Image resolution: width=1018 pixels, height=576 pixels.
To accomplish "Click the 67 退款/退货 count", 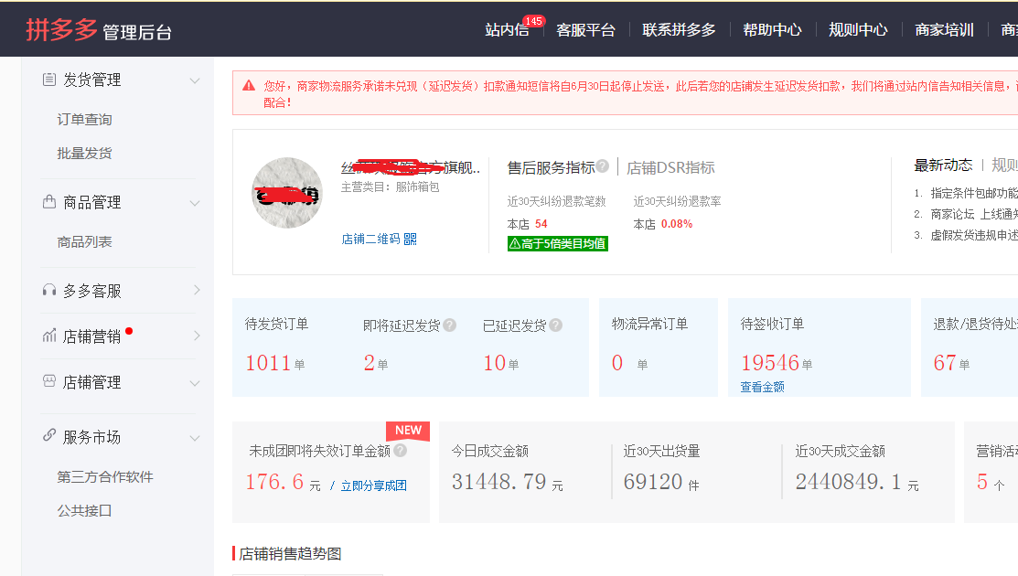I will pos(945,363).
